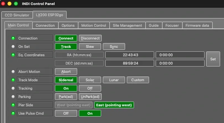Open the Site Management tab

tap(127, 25)
